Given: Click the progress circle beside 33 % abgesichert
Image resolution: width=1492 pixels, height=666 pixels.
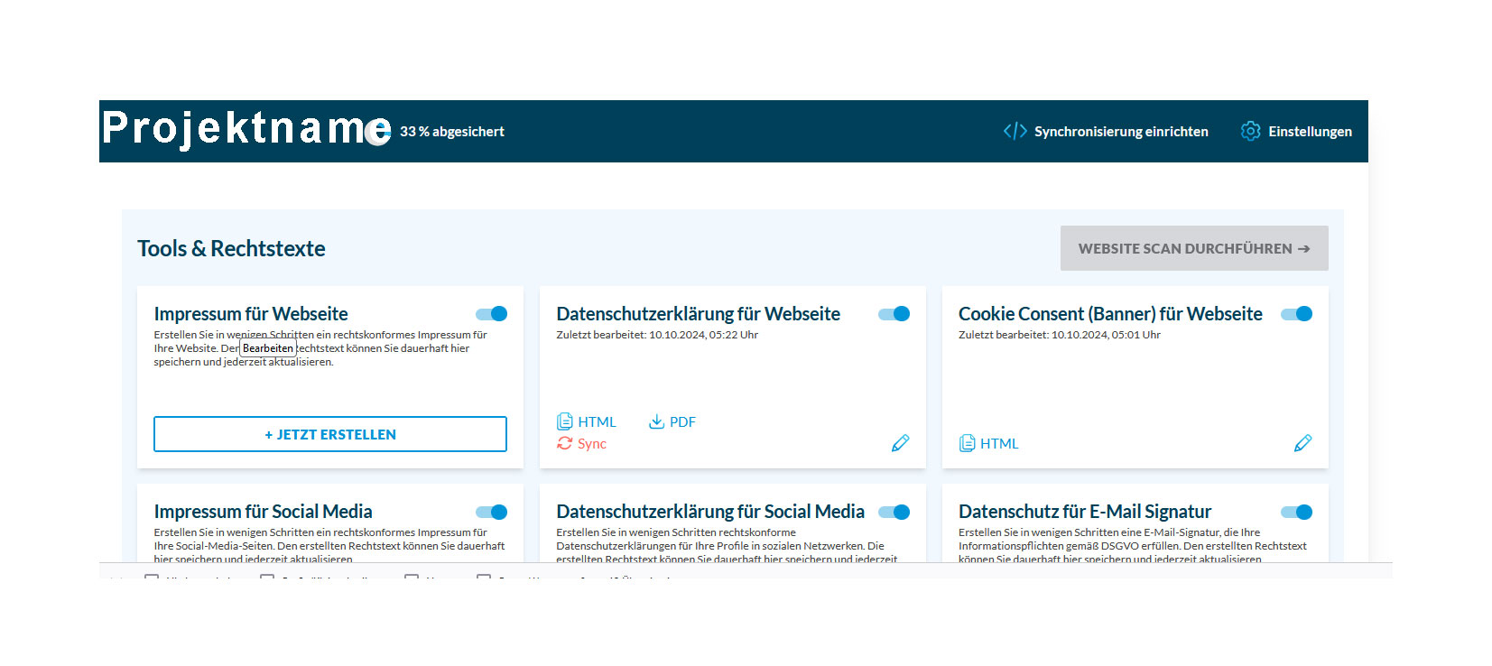Looking at the screenshot, I should coord(379,132).
